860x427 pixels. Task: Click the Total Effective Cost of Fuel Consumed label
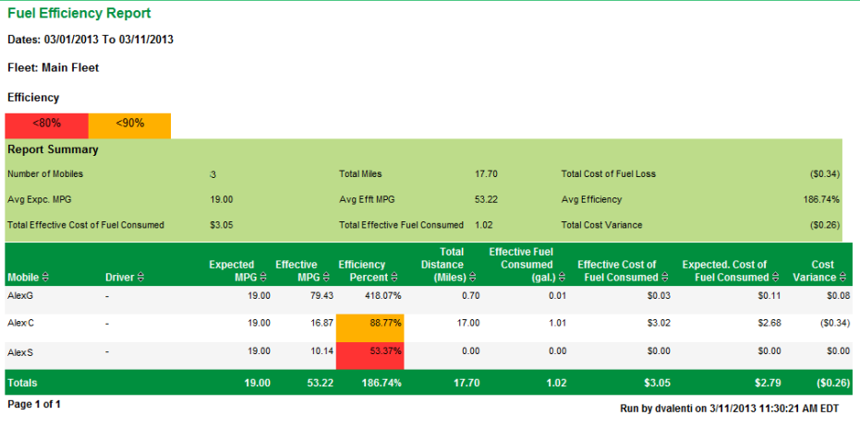(86, 225)
